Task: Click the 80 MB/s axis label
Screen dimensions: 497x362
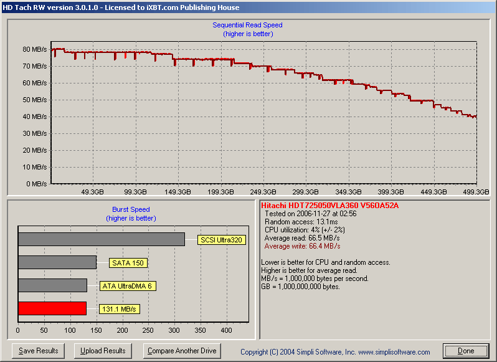Action: (34, 49)
